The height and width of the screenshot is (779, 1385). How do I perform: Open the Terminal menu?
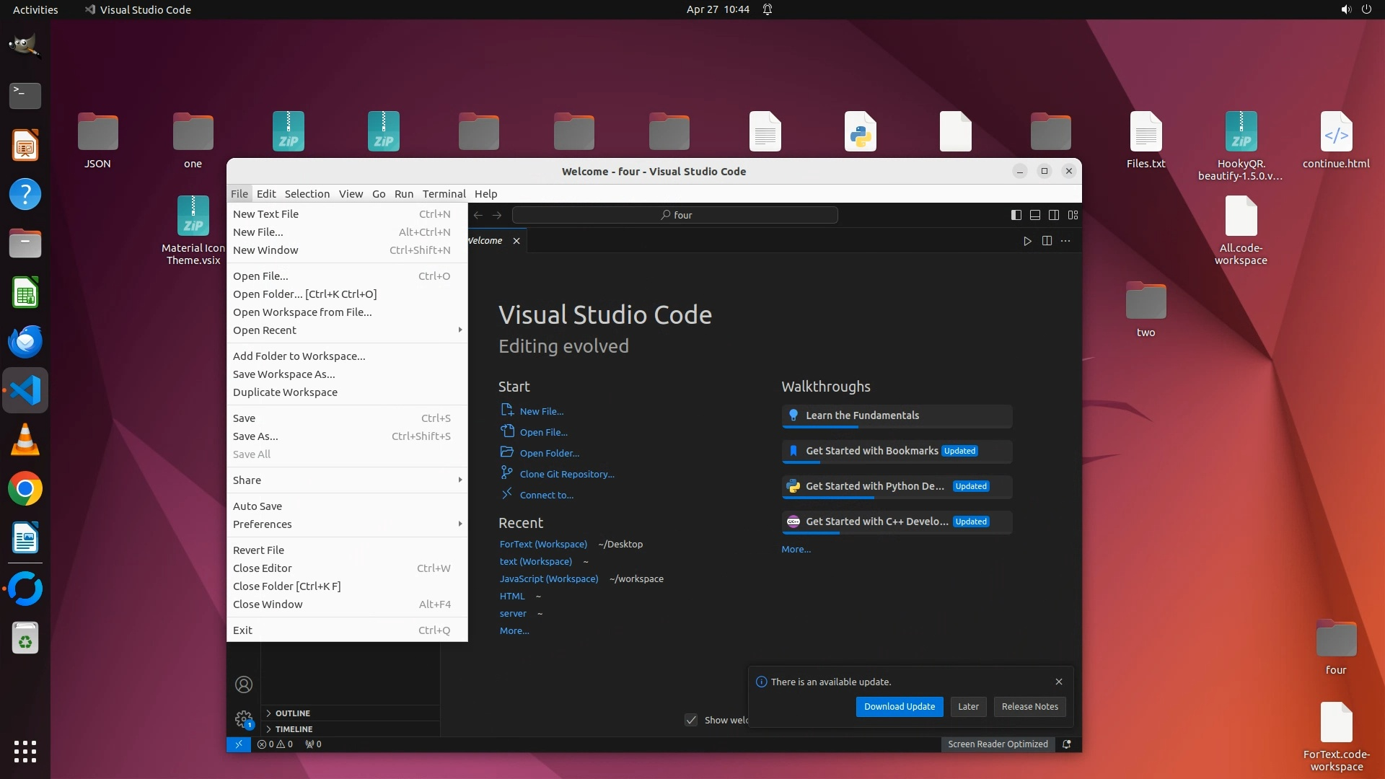[x=444, y=193]
